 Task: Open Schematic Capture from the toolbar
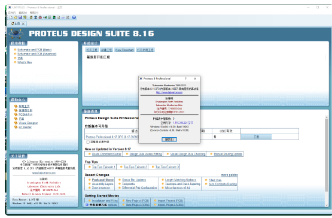36,17
